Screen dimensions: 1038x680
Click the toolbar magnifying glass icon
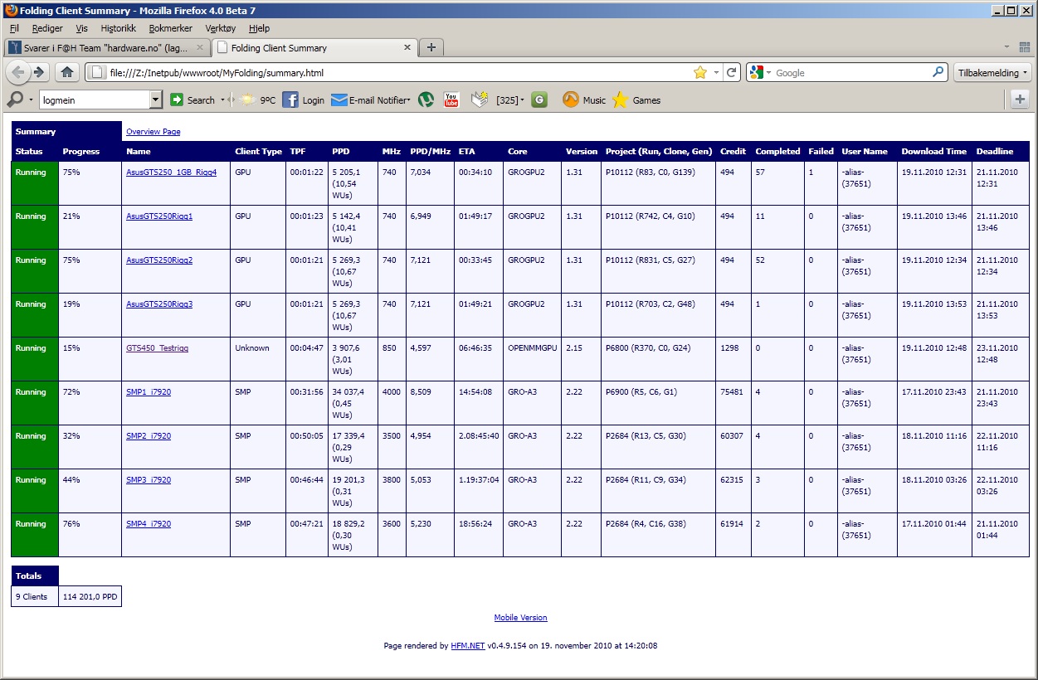15,100
